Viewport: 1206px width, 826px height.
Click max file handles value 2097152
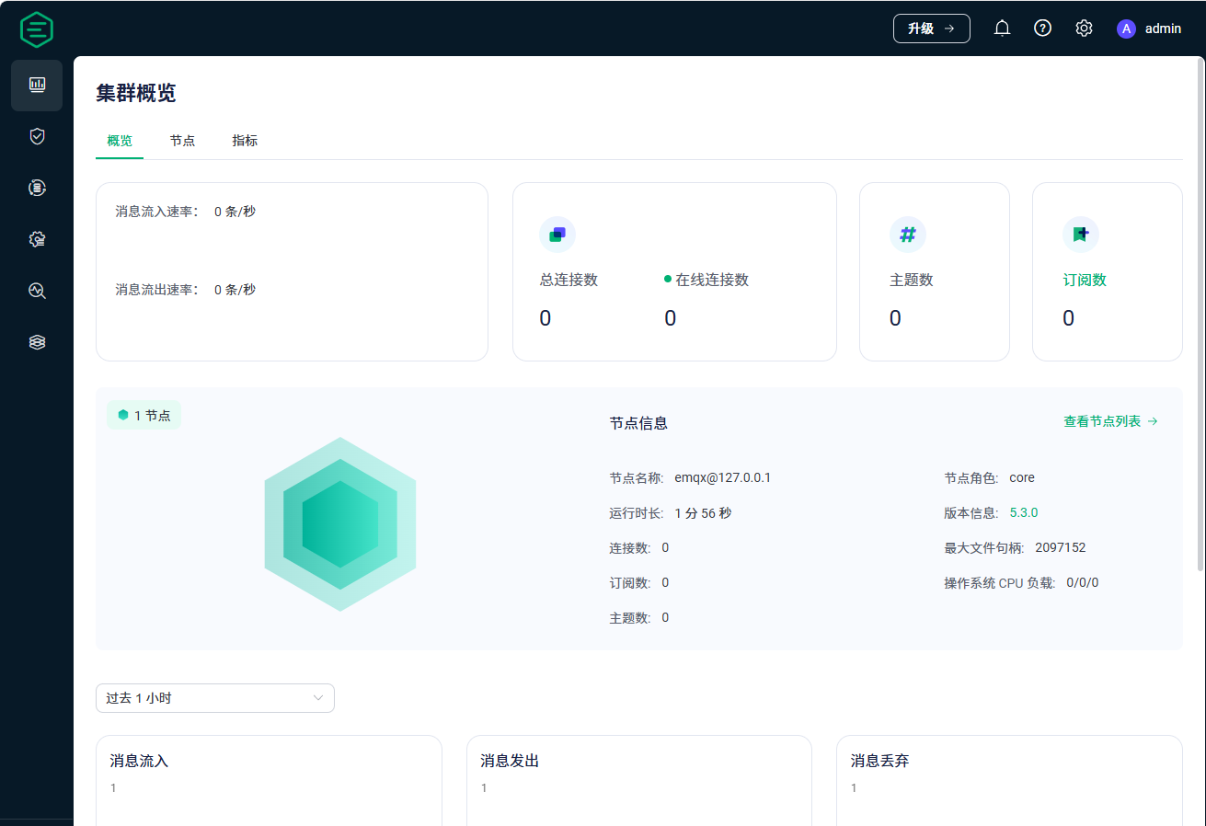pos(1061,547)
